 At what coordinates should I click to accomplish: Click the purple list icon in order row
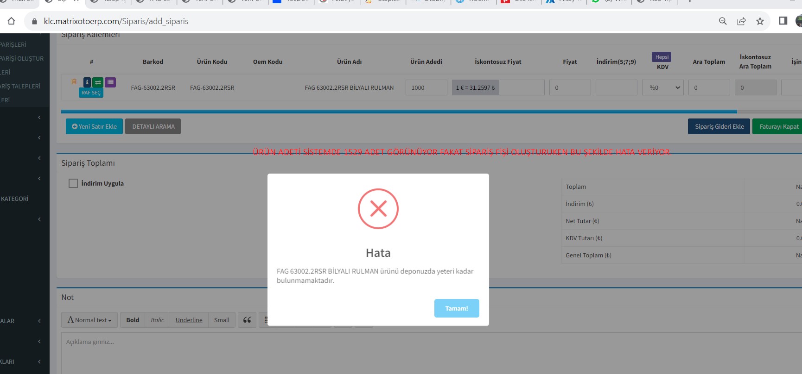click(x=110, y=82)
